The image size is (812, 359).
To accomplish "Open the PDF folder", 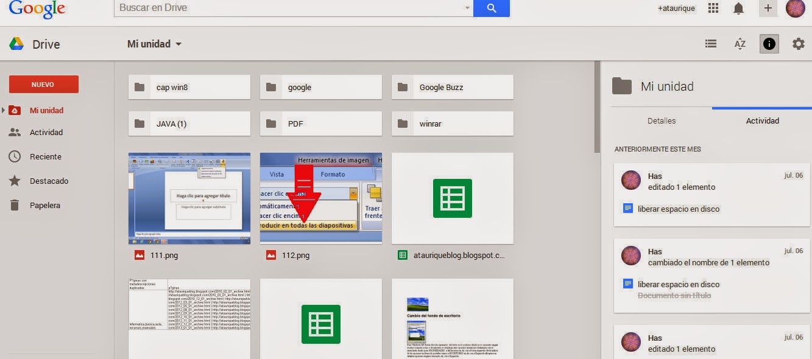I will click(x=321, y=124).
